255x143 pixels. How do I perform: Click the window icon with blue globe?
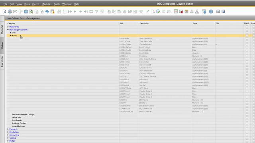[204, 12]
